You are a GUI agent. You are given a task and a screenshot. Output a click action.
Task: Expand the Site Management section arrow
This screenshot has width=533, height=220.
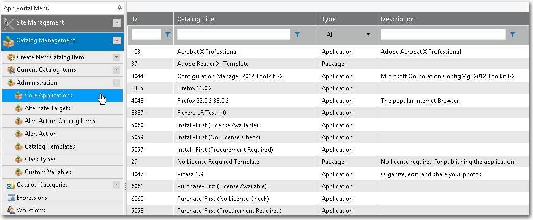coord(117,23)
